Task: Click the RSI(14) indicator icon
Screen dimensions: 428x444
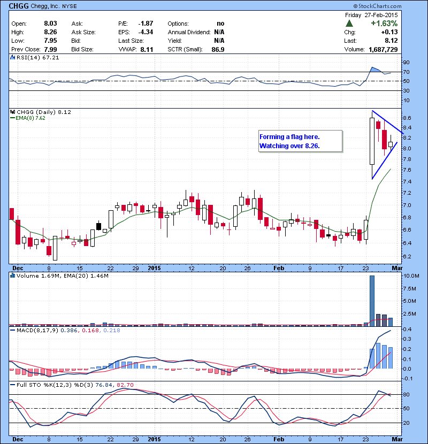Action: [12, 57]
